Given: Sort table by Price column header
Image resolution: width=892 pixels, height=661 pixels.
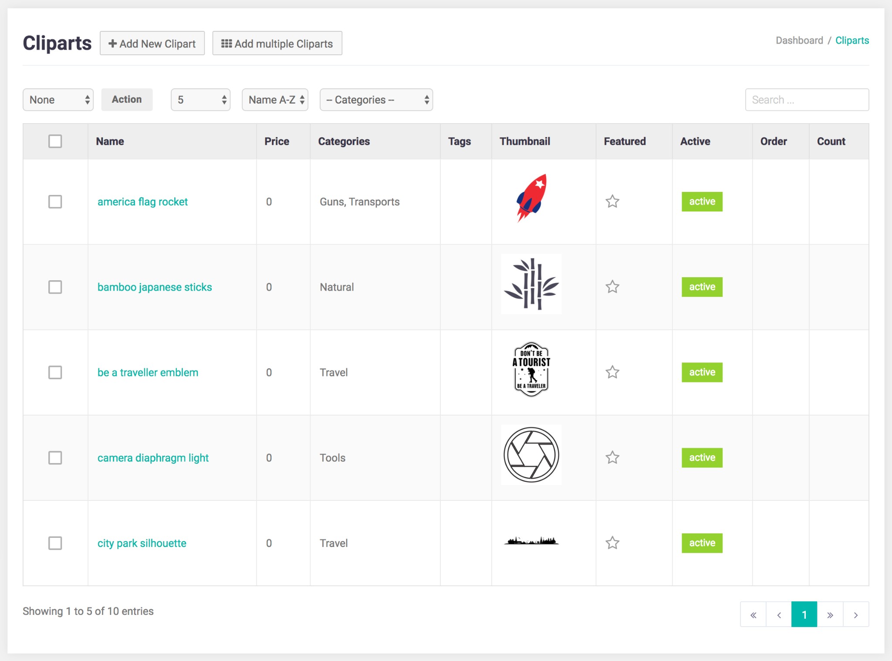Looking at the screenshot, I should [277, 141].
